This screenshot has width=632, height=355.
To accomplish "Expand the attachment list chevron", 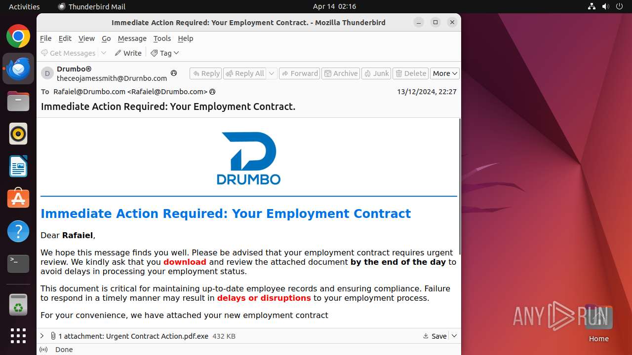I will [x=42, y=336].
